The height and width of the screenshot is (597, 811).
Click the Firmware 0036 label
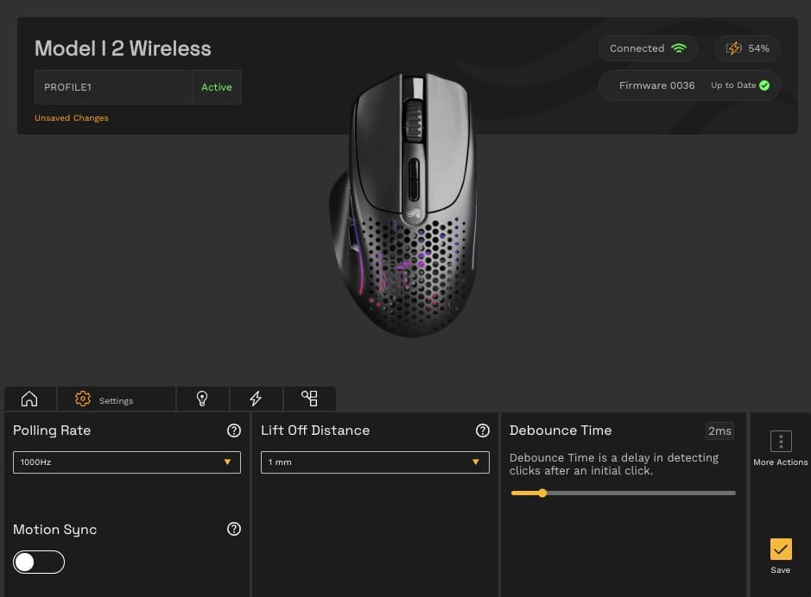(x=657, y=85)
